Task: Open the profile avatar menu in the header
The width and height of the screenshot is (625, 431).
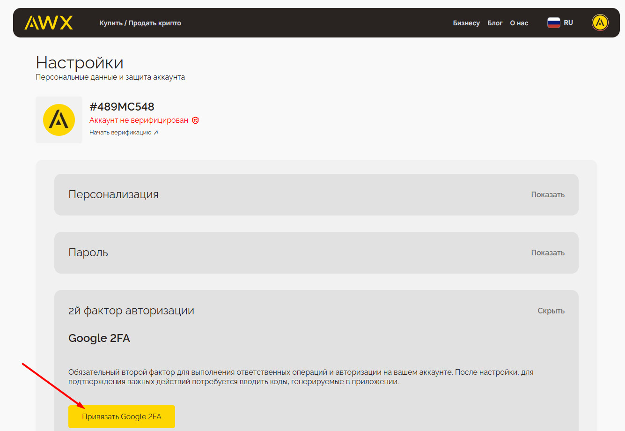Action: [600, 22]
